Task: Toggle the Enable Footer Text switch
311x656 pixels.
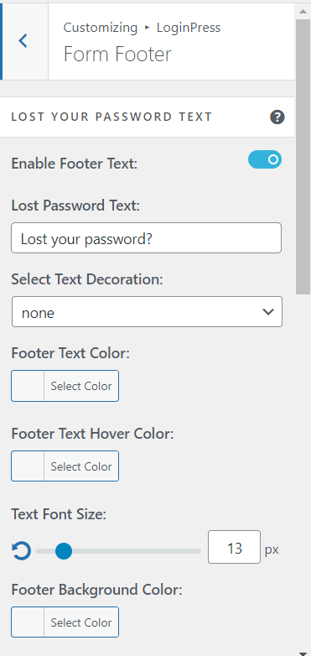Action: click(265, 160)
